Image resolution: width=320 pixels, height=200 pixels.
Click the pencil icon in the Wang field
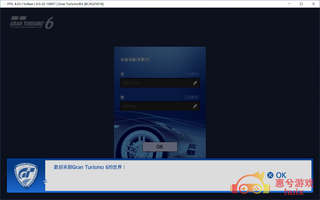point(195,106)
